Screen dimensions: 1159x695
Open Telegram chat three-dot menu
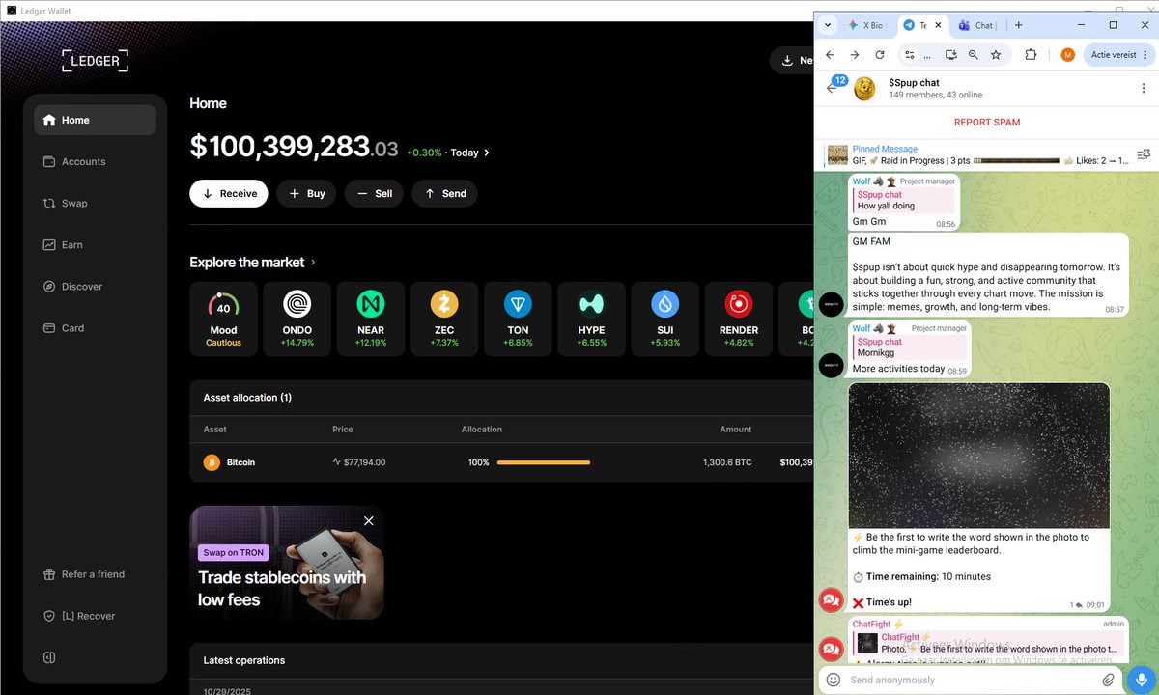(1143, 88)
